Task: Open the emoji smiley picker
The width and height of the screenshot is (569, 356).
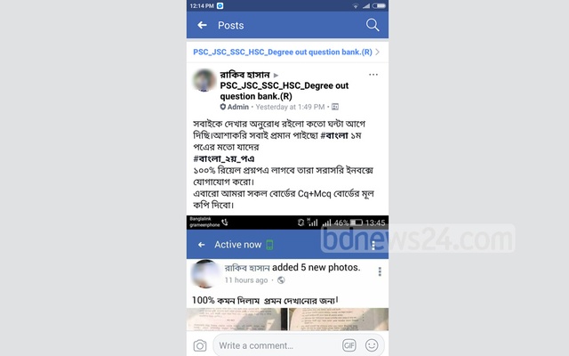Action: click(x=372, y=345)
